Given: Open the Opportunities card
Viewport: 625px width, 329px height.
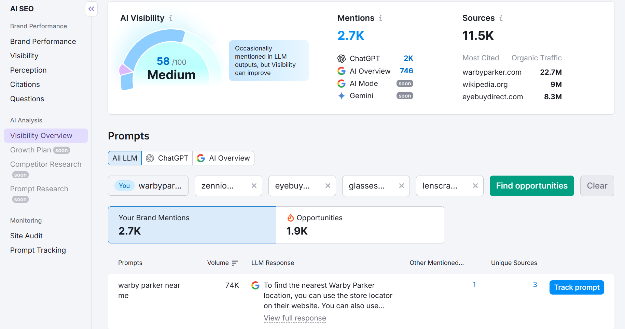Looking at the screenshot, I should coord(360,225).
